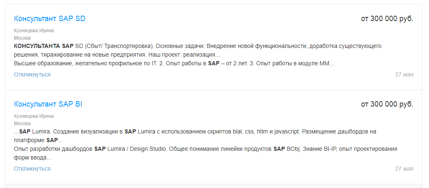The height and width of the screenshot is (188, 429).
Task: Select Москва location in the SAP BI listing
Action: pos(22,124)
